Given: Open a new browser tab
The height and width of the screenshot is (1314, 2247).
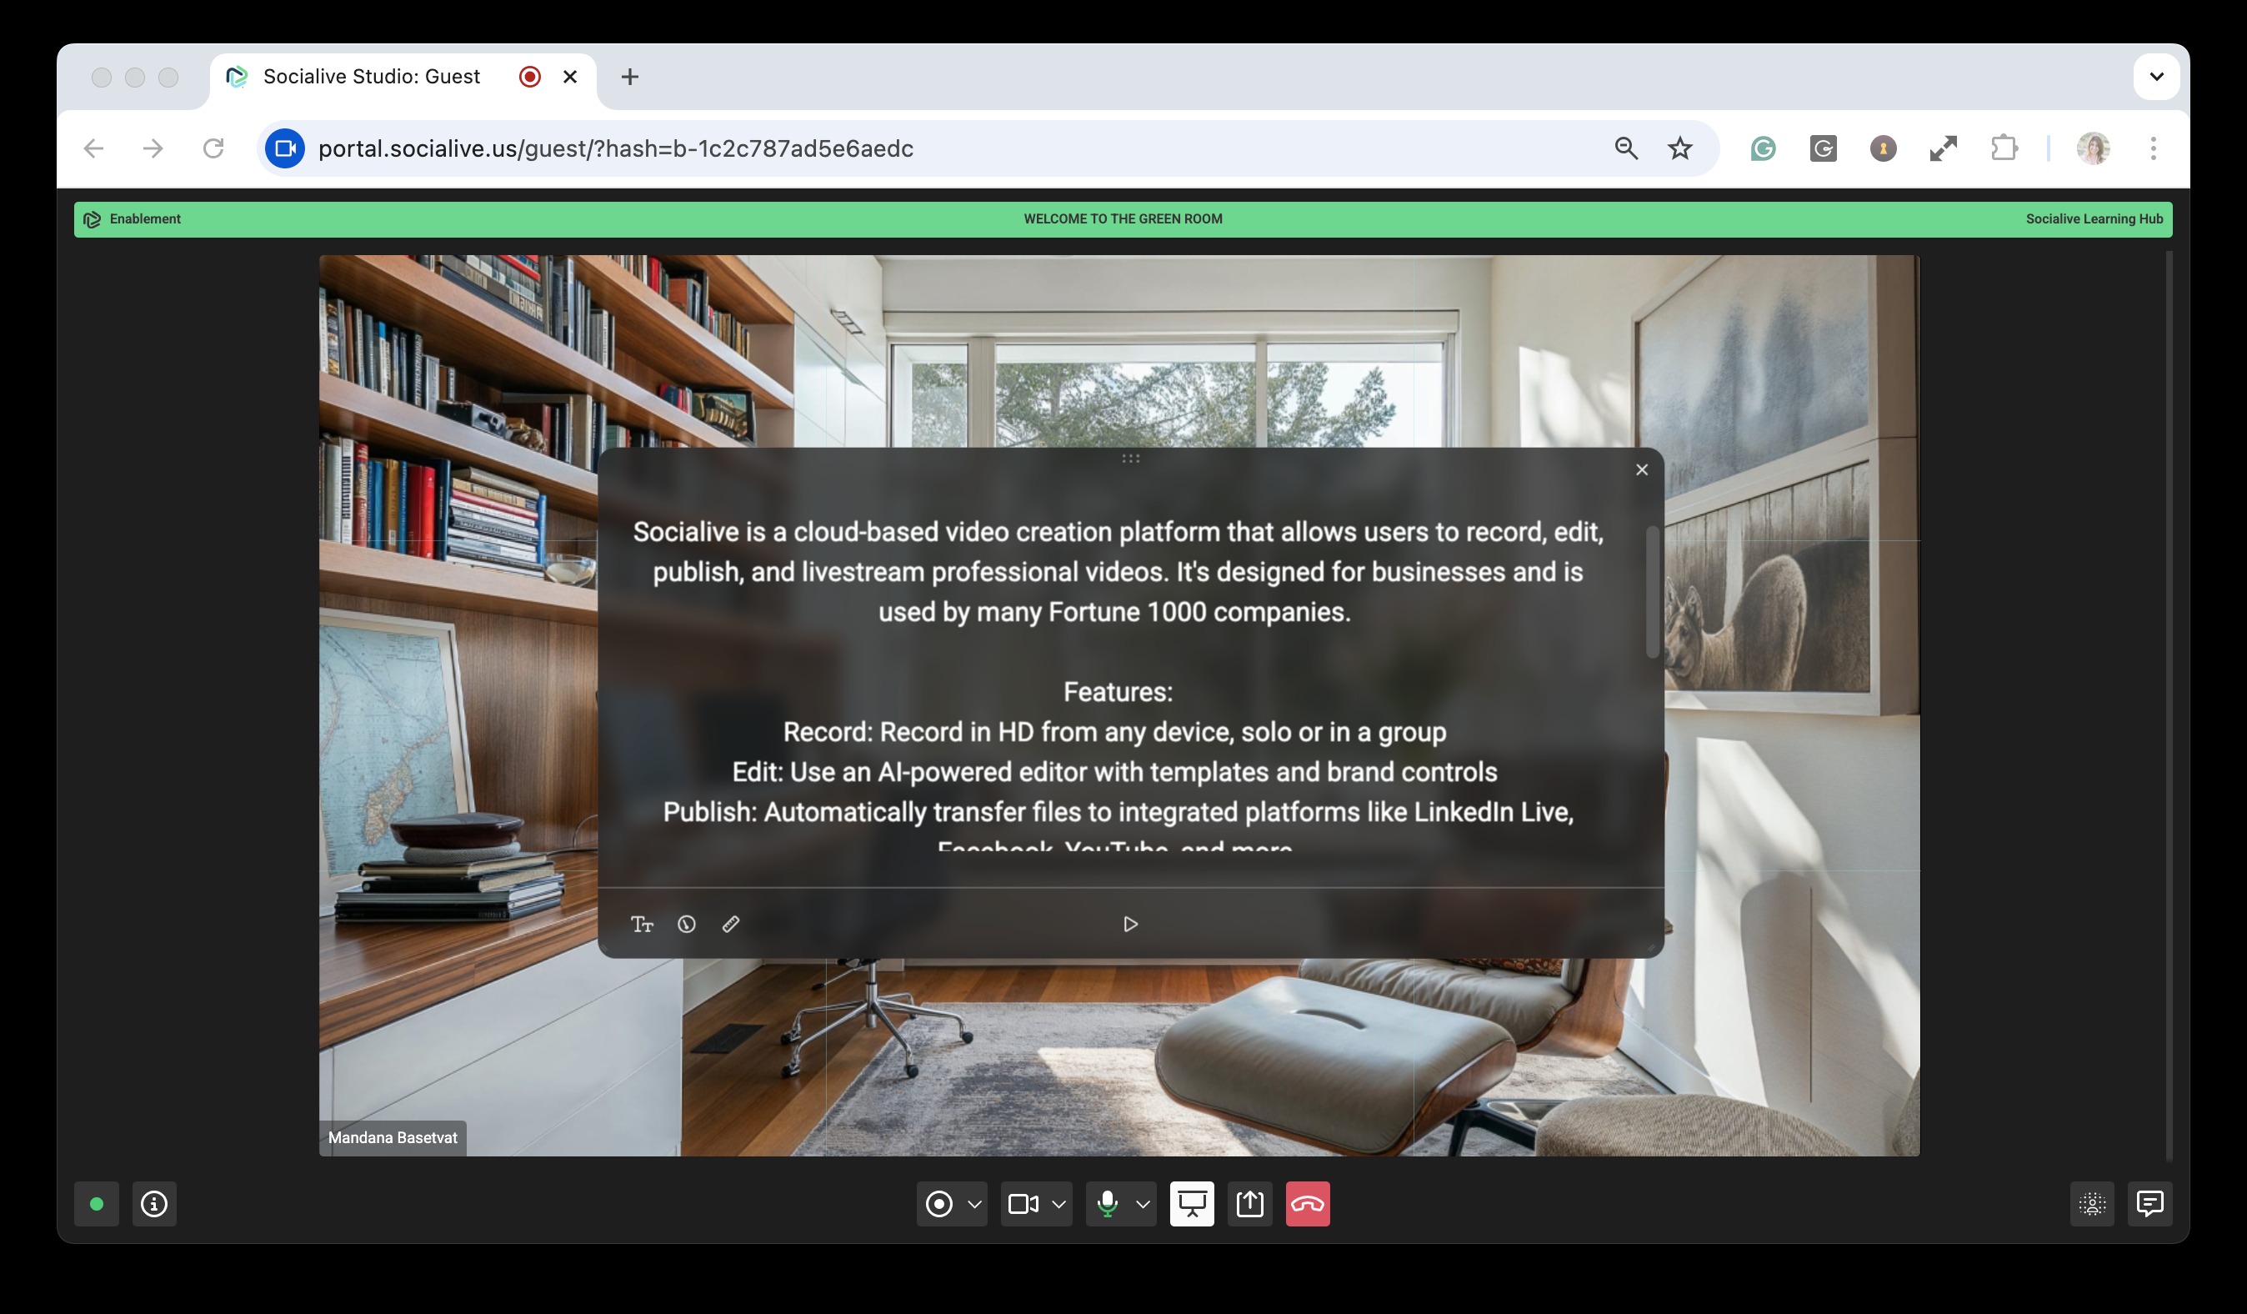Looking at the screenshot, I should click(629, 77).
